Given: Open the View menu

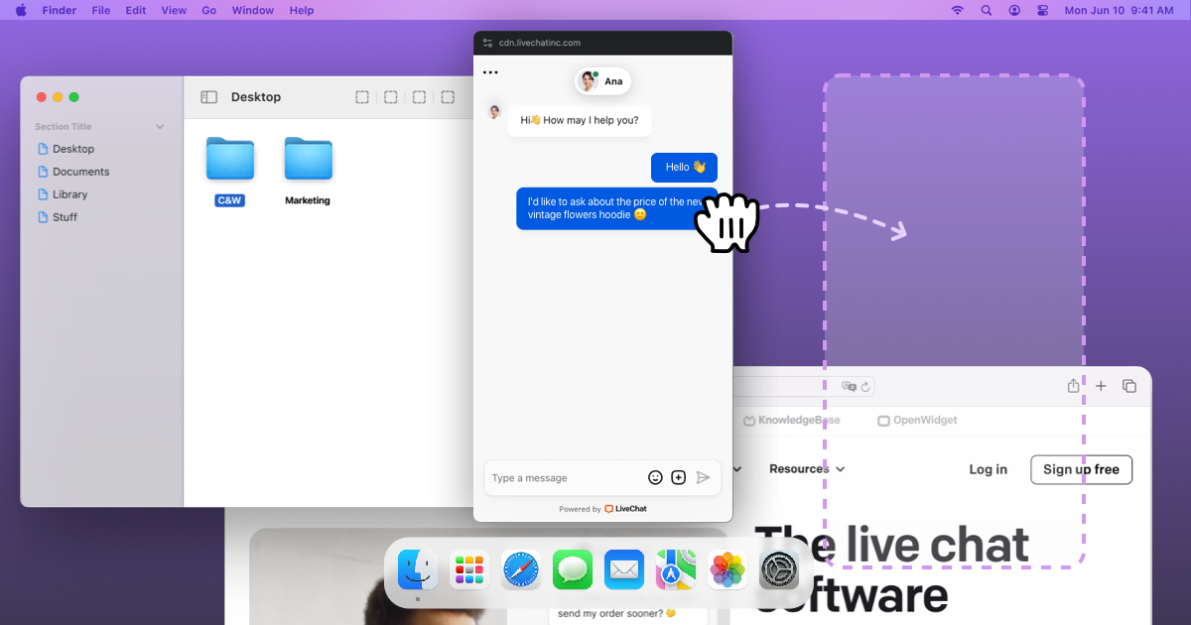Looking at the screenshot, I should coord(174,11).
